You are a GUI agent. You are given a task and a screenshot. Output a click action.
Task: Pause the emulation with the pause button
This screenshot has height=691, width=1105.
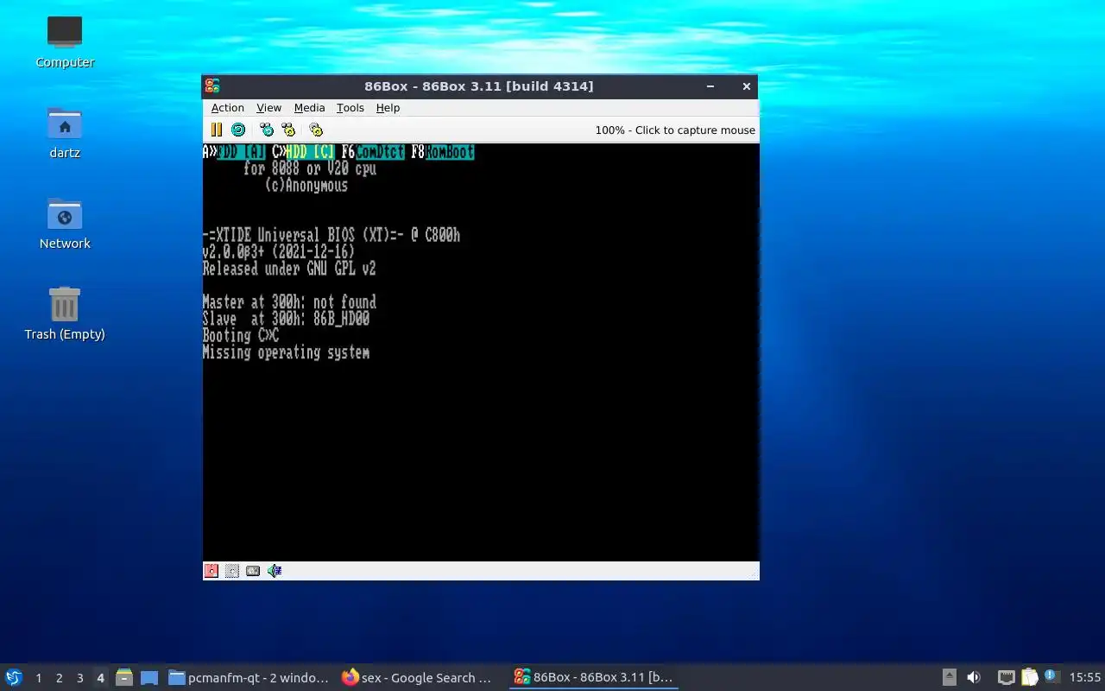click(217, 130)
